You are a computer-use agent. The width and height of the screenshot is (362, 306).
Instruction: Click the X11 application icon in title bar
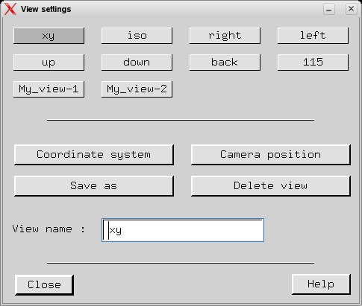point(10,9)
